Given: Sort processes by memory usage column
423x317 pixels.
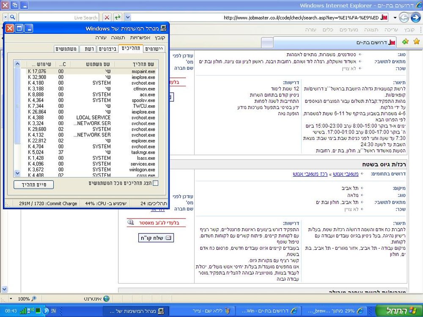Looking at the screenshot, I should pyautogui.click(x=41, y=64).
